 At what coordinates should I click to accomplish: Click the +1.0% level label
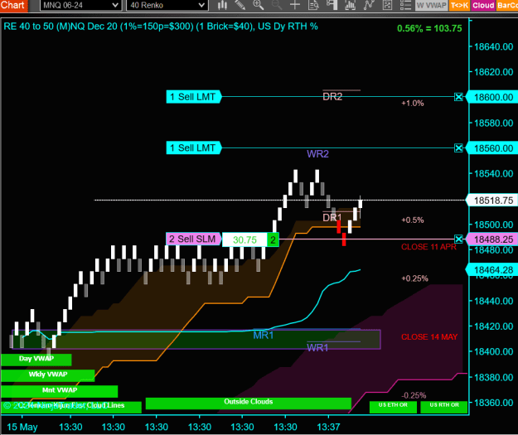[412, 104]
